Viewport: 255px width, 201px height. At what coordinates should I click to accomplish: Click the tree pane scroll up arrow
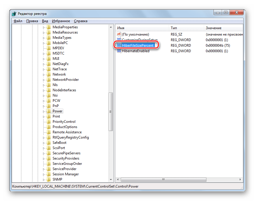pos(111,27)
